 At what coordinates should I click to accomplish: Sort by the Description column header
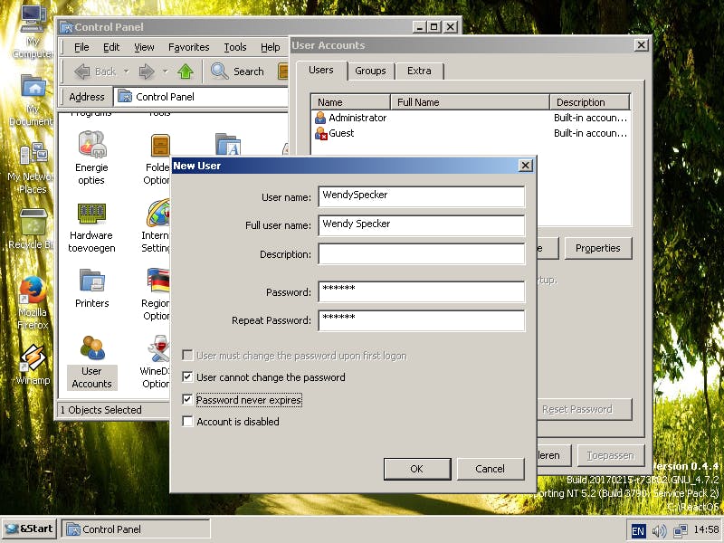click(x=590, y=102)
